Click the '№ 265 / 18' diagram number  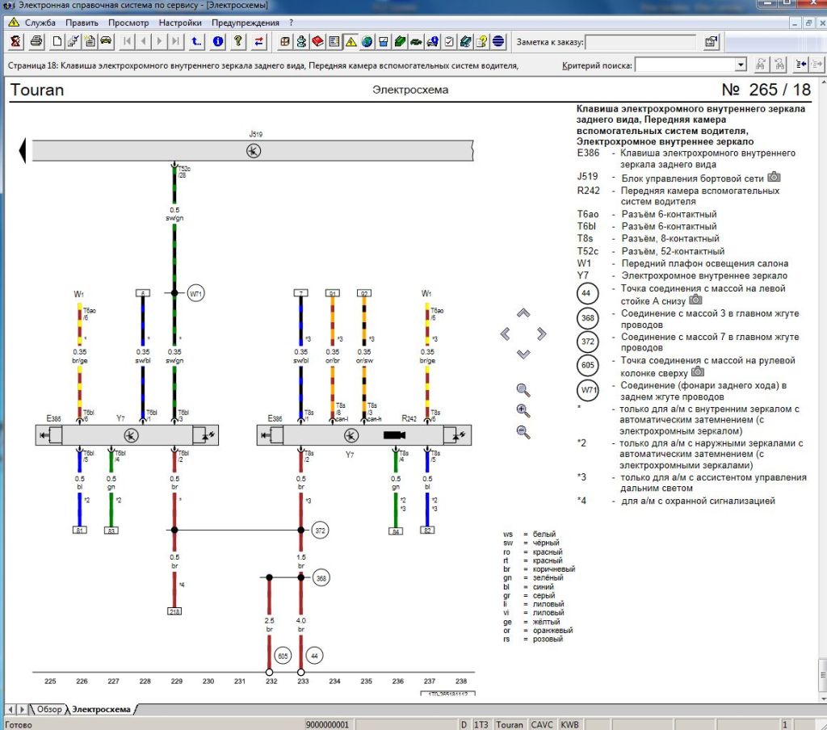[766, 90]
